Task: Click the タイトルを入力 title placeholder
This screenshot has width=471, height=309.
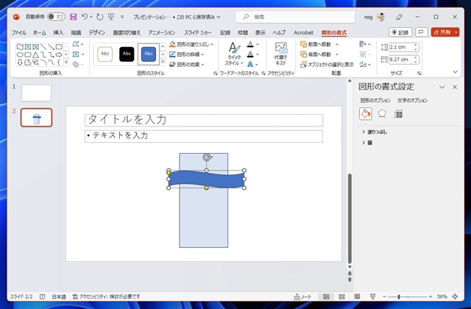Action: tap(204, 120)
